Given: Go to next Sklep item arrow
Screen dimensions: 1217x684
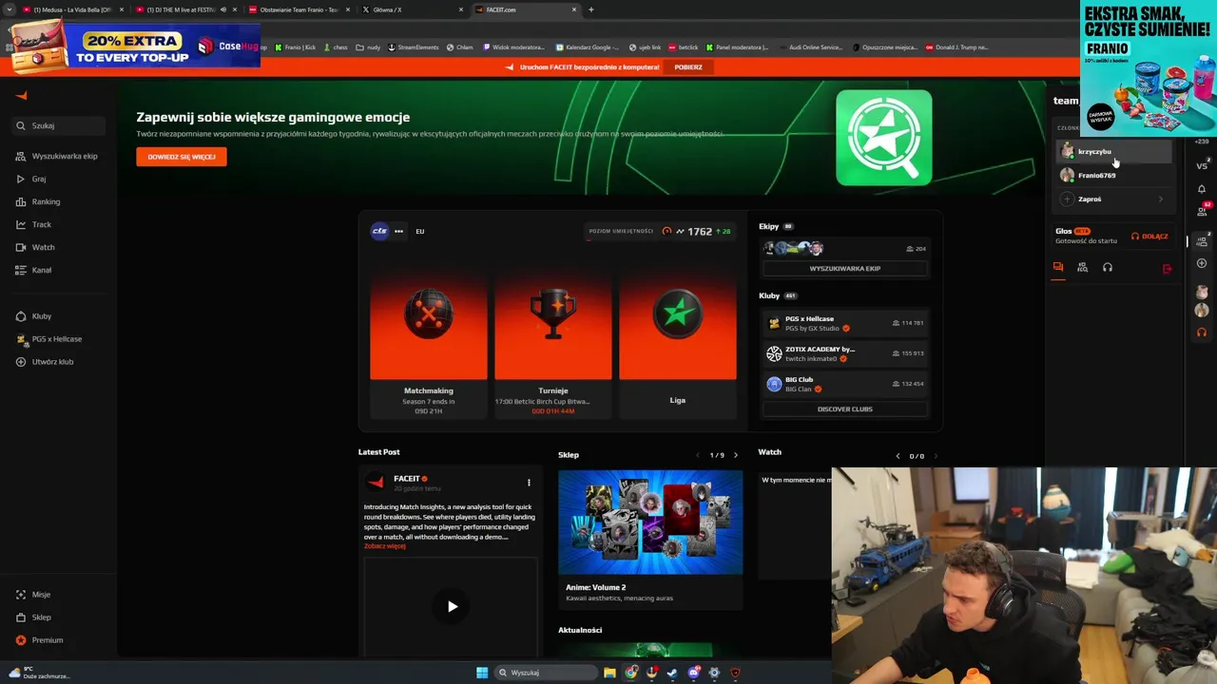Looking at the screenshot, I should tap(735, 455).
